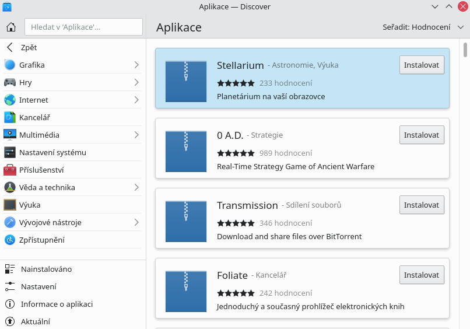Click '346 hodnocení' review count

point(286,223)
